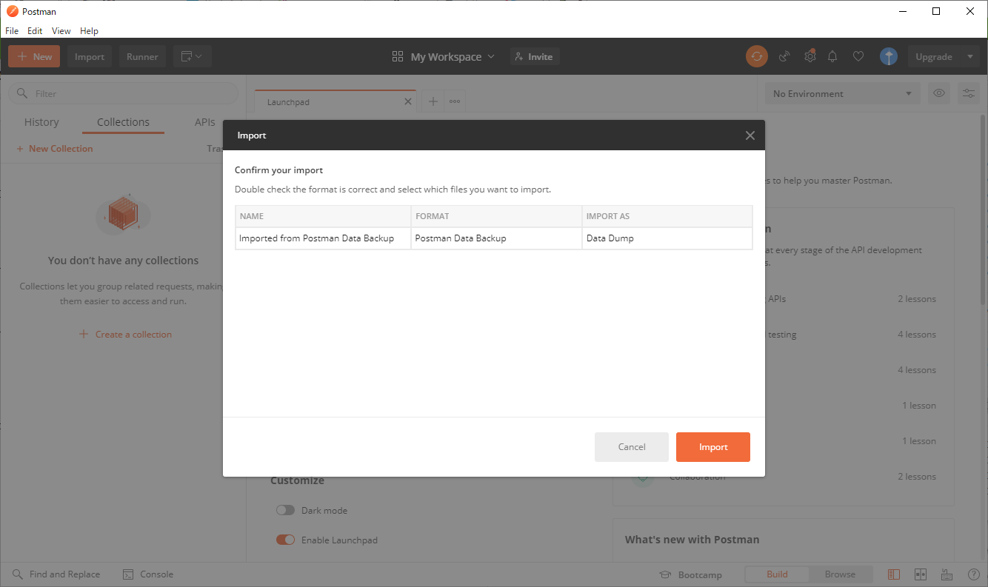Open the Console from the status bar
Image resolution: width=988 pixels, height=587 pixels.
[x=148, y=574]
